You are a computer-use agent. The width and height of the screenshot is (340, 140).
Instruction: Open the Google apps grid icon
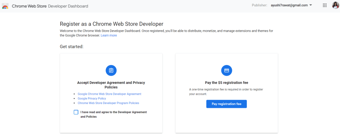click(x=325, y=5)
